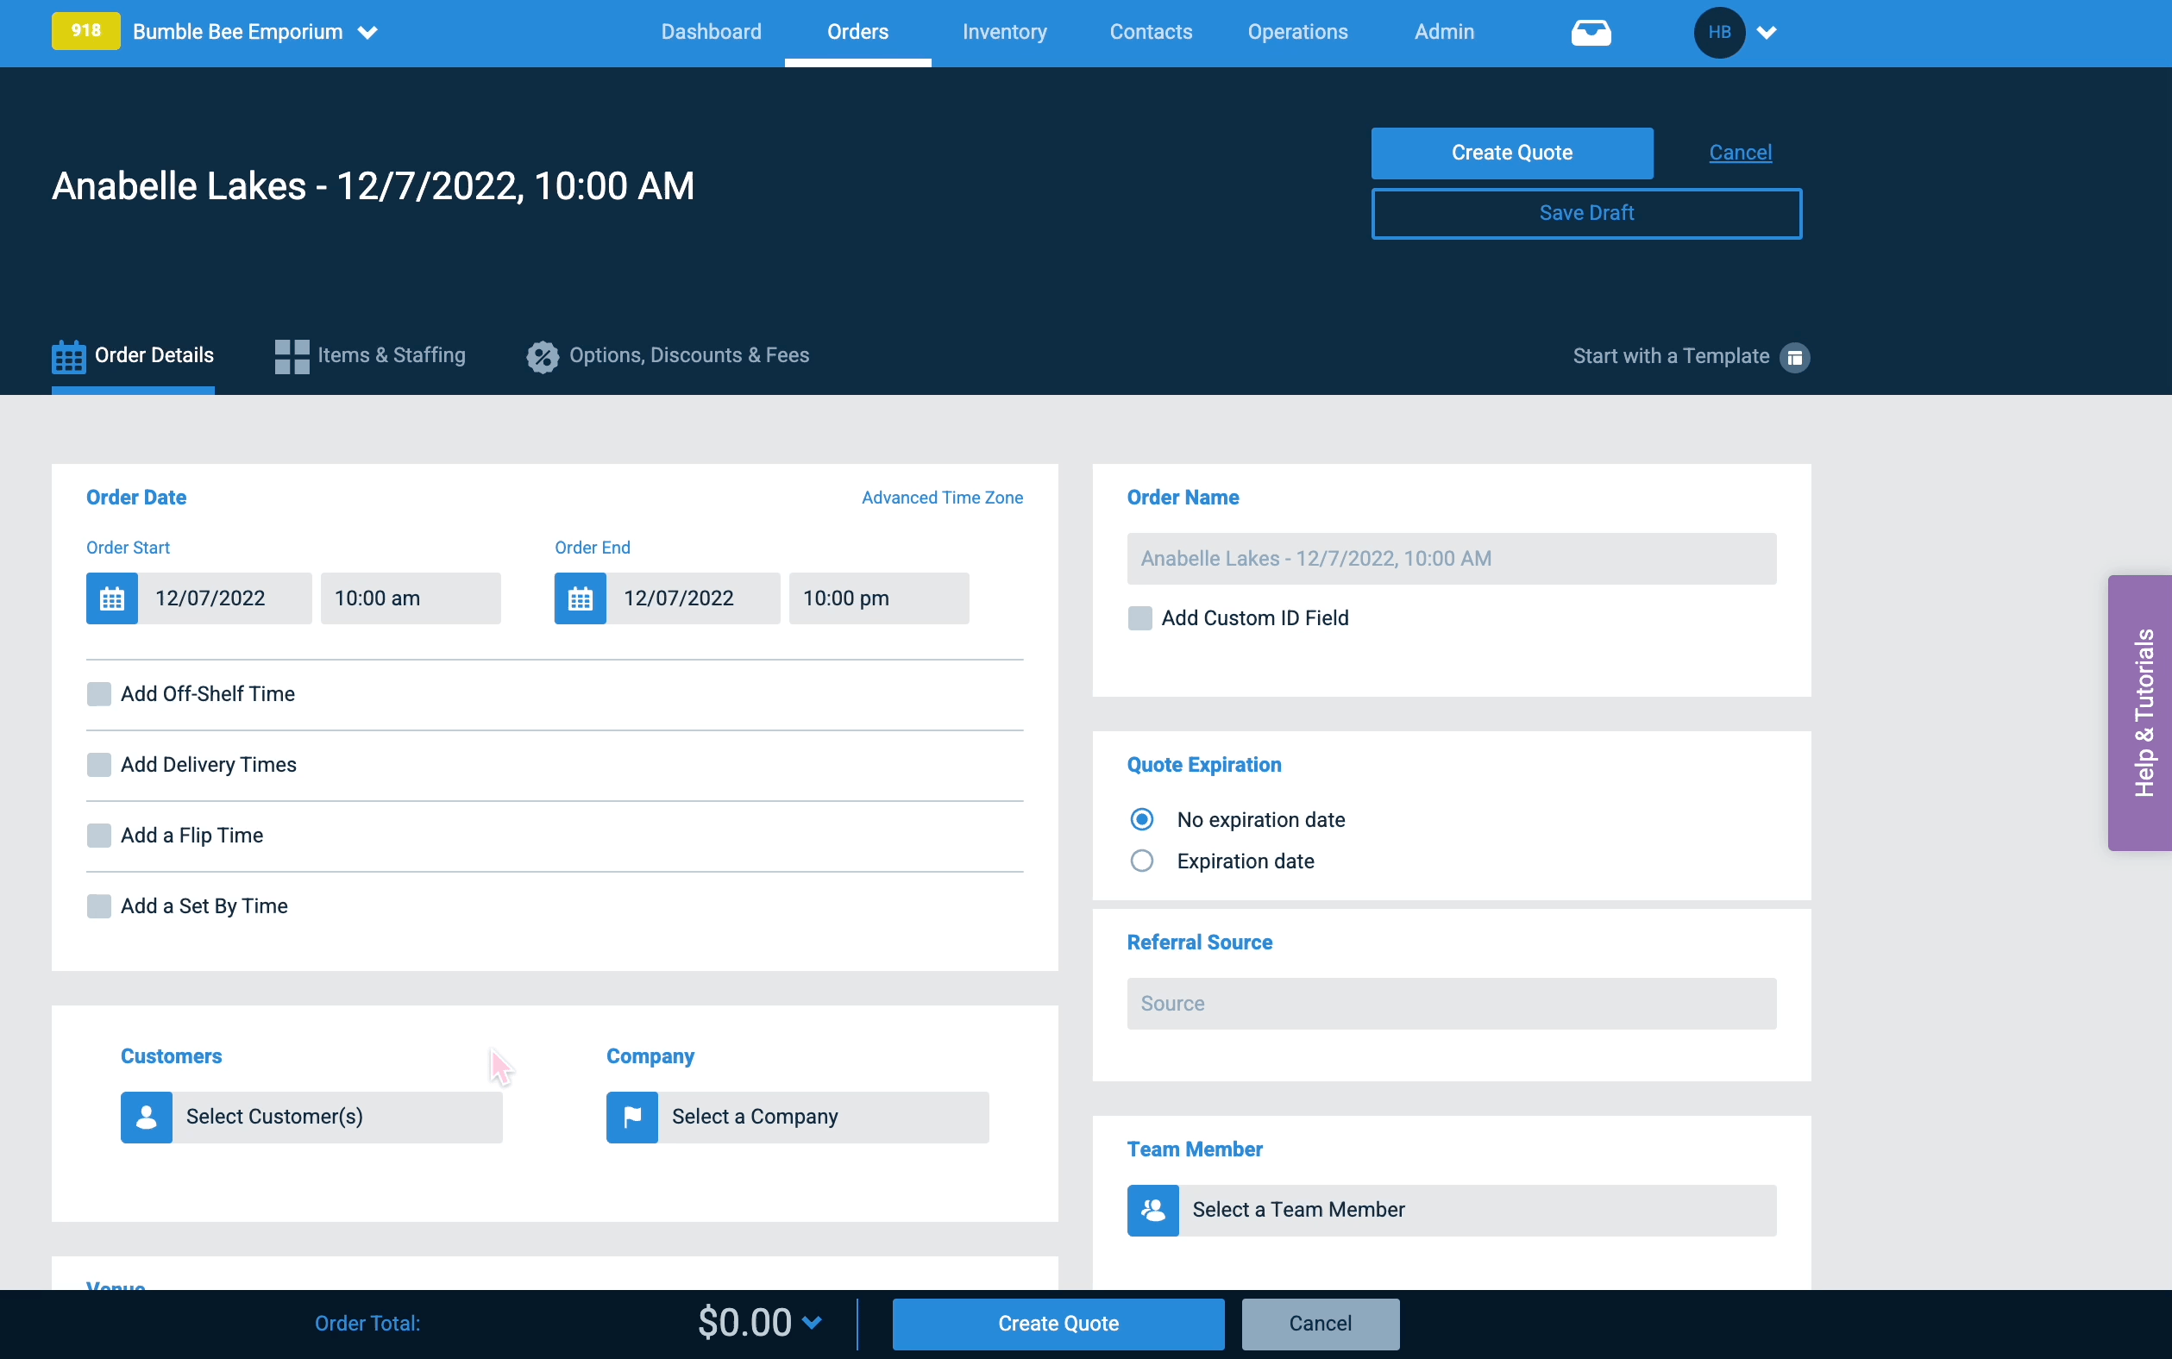This screenshot has height=1359, width=2172.
Task: Open the Order Start 10:00 am time selector
Action: pyautogui.click(x=411, y=598)
